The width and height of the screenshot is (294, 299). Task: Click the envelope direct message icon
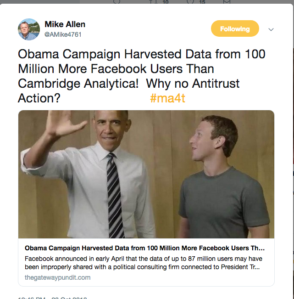pos(227,2)
